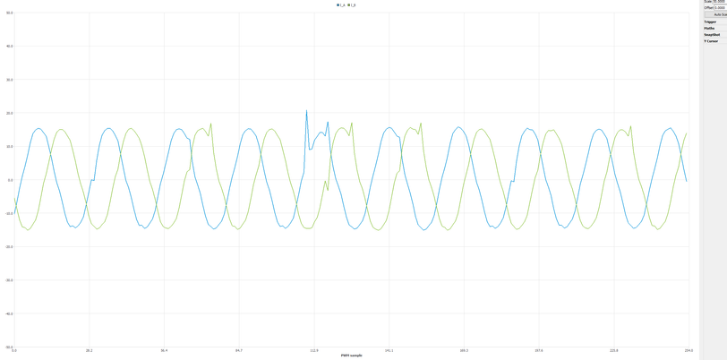This screenshot has height=360, width=727.
Task: Click the 197.6 x-axis tick label
Action: (x=539, y=351)
